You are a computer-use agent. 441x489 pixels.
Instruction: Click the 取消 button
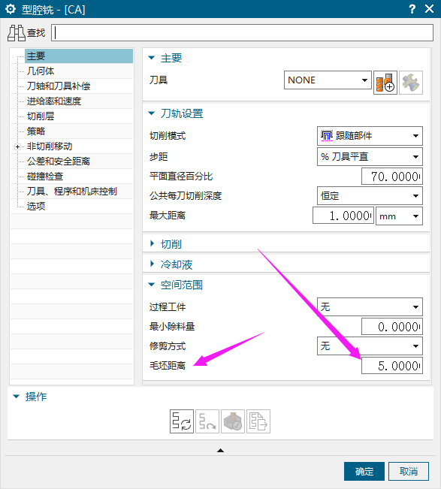(x=409, y=471)
